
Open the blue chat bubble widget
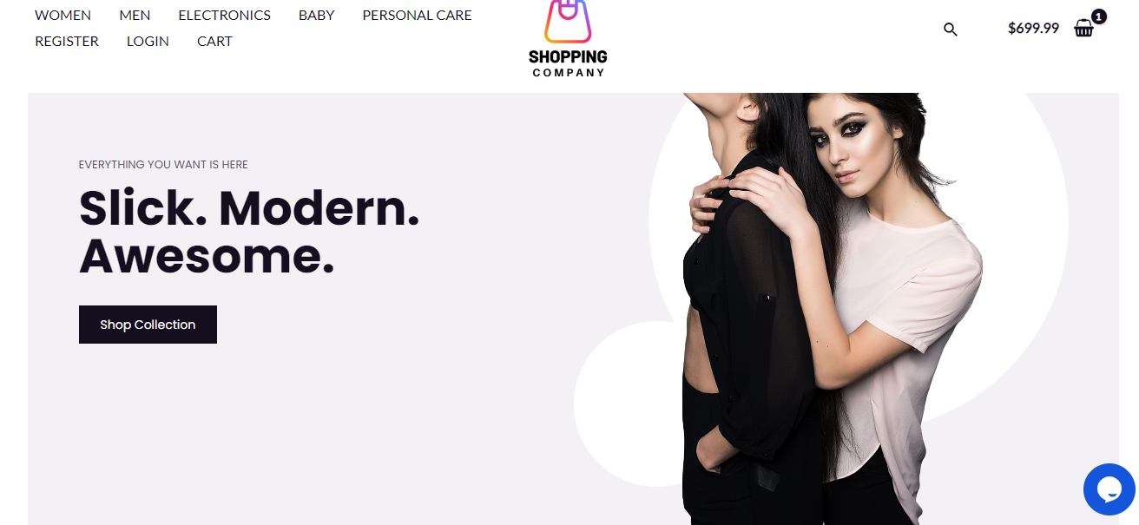(x=1109, y=489)
